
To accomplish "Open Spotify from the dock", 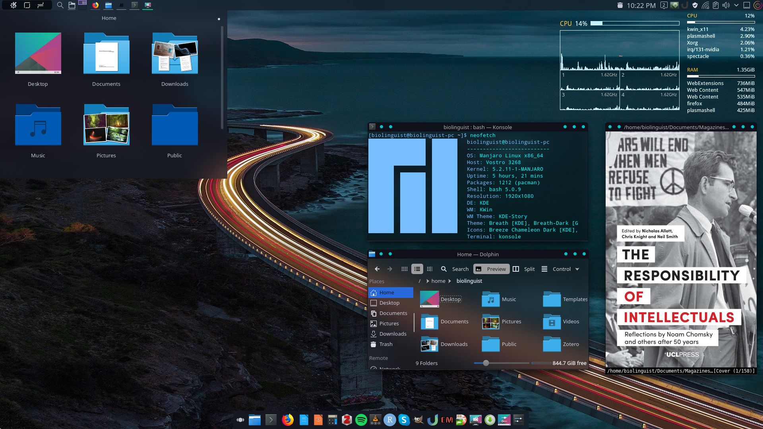I will point(361,419).
